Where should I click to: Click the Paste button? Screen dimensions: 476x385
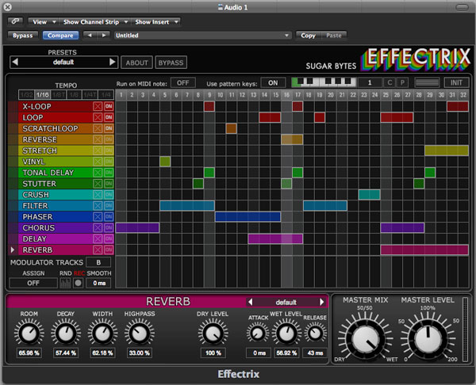click(x=334, y=36)
